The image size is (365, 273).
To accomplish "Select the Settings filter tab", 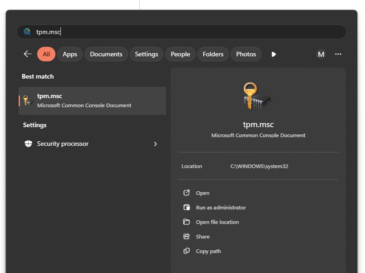I will (x=146, y=54).
